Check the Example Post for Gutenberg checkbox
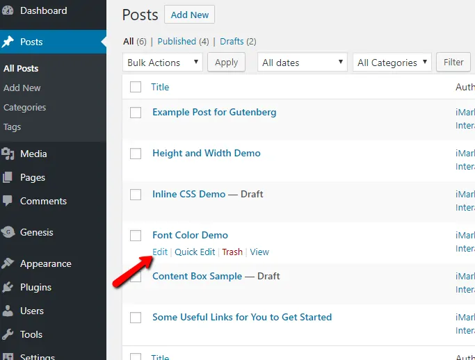 pos(136,113)
